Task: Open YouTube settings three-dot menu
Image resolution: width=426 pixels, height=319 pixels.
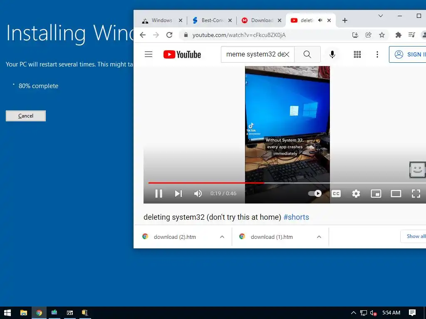Action: (x=377, y=54)
